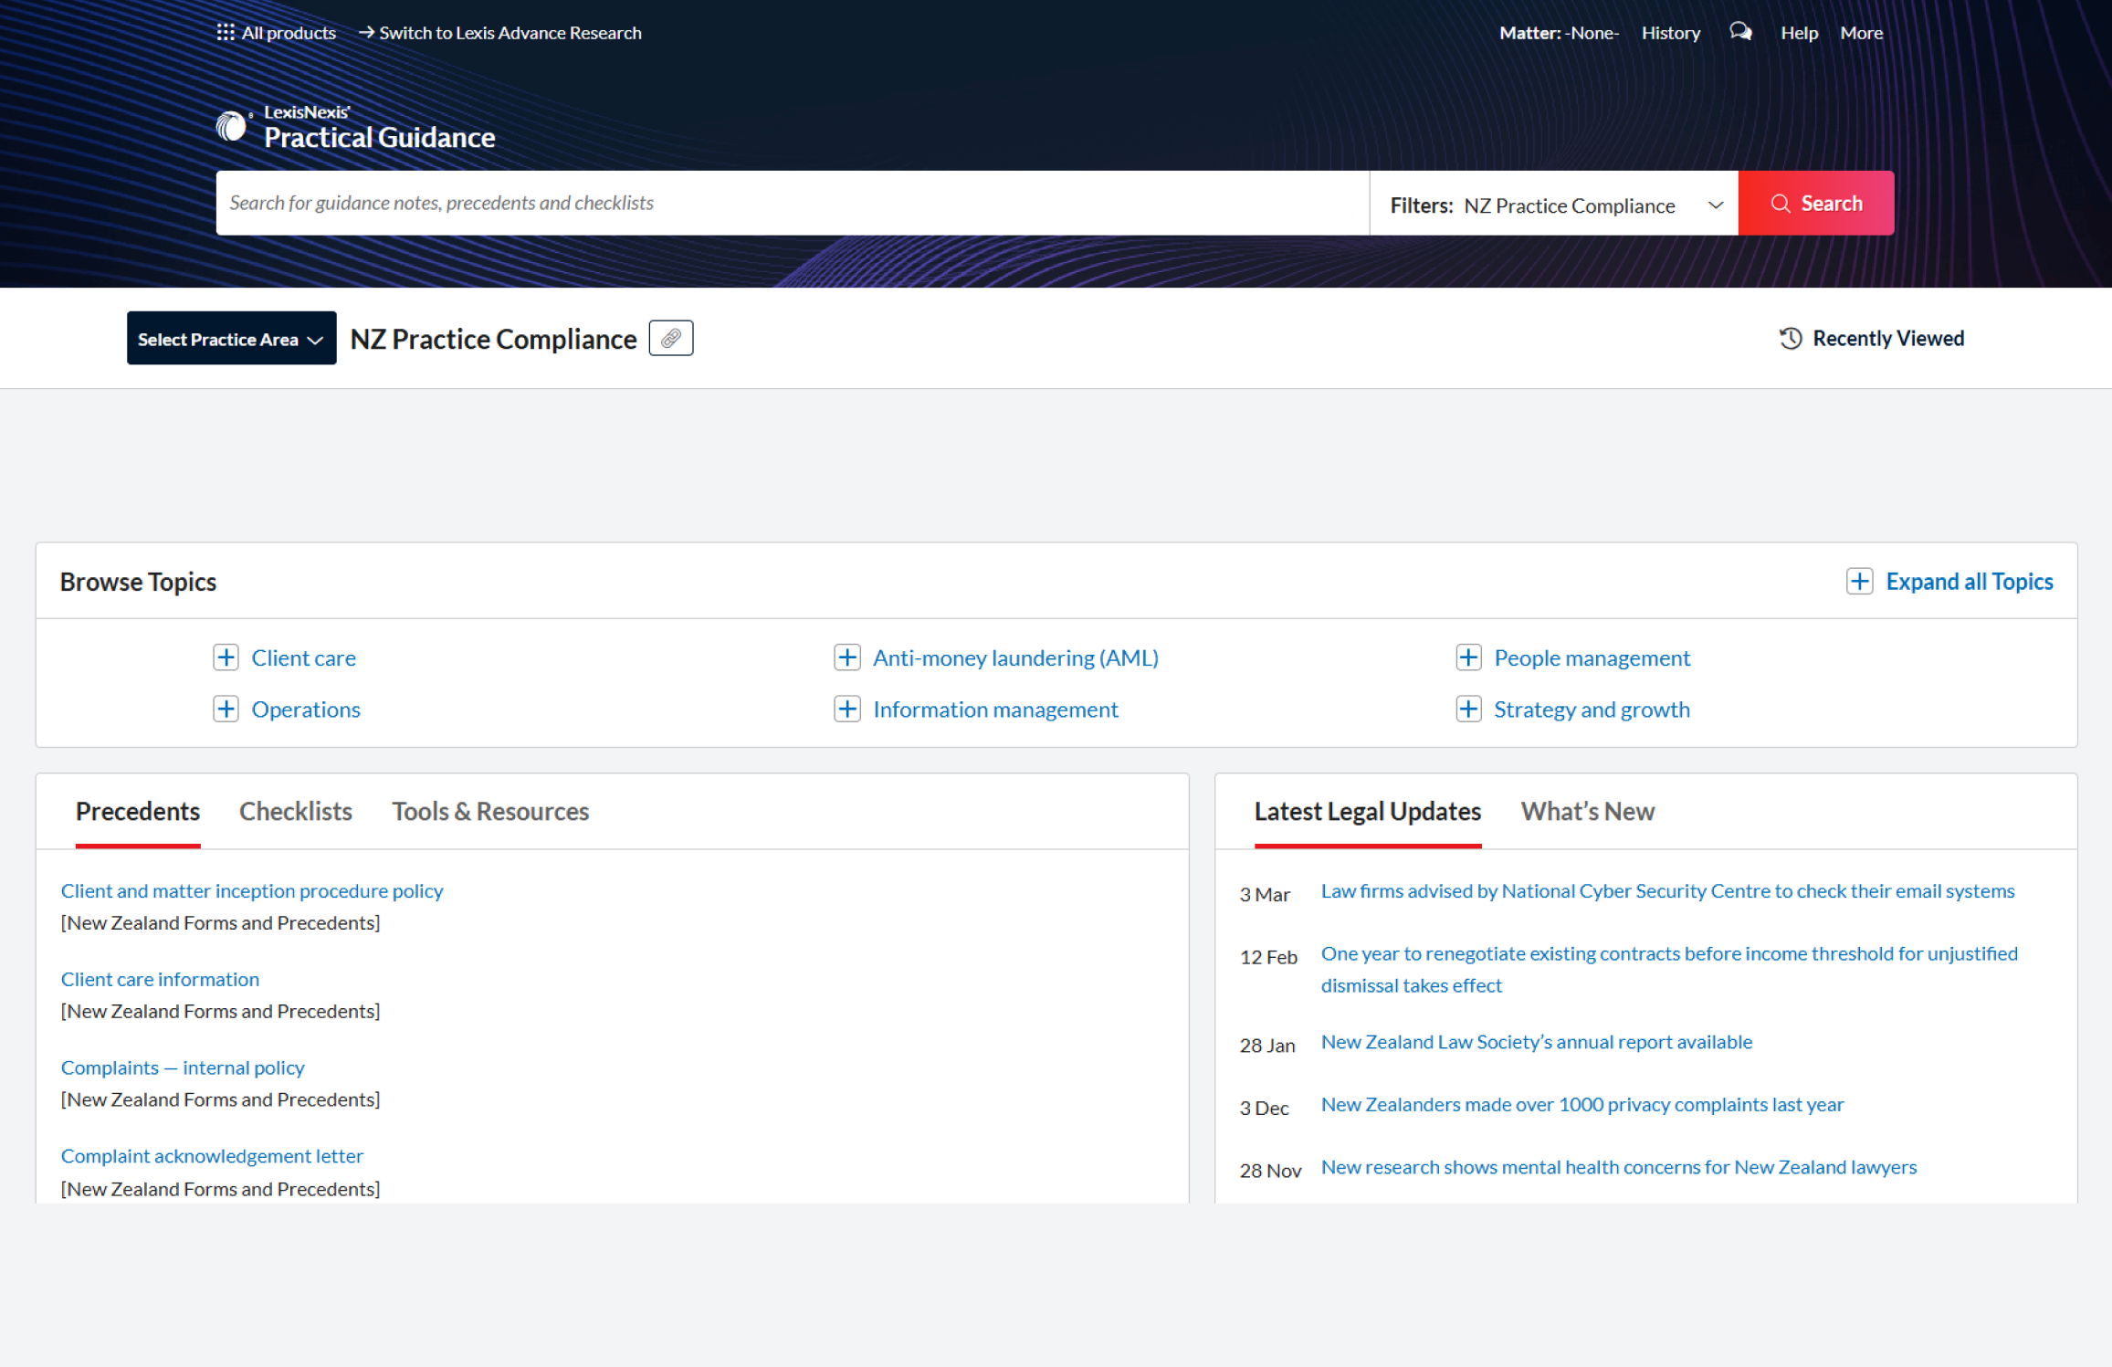The width and height of the screenshot is (2112, 1367).
Task: Click the NZ Practice Compliance page heading
Action: pos(493,339)
